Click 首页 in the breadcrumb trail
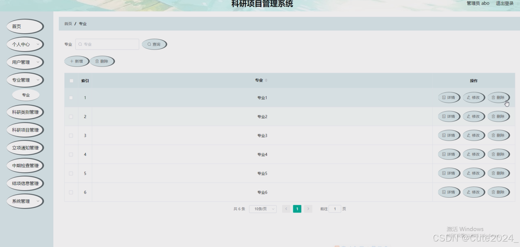Image resolution: width=520 pixels, height=247 pixels. pyautogui.click(x=68, y=24)
